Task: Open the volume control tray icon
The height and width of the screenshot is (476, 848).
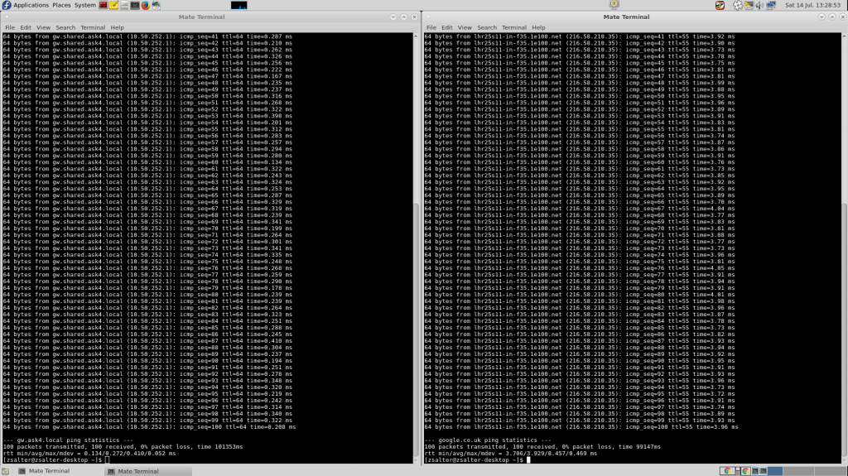Action: (x=760, y=5)
